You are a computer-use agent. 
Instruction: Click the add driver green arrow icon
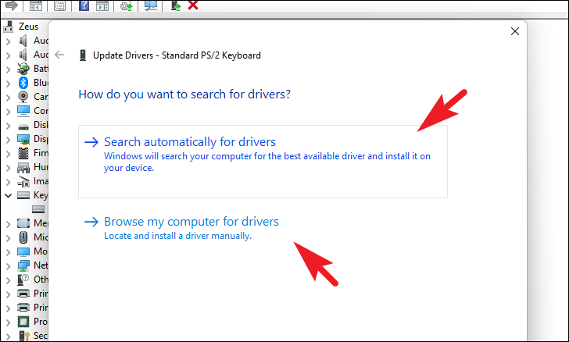[176, 5]
